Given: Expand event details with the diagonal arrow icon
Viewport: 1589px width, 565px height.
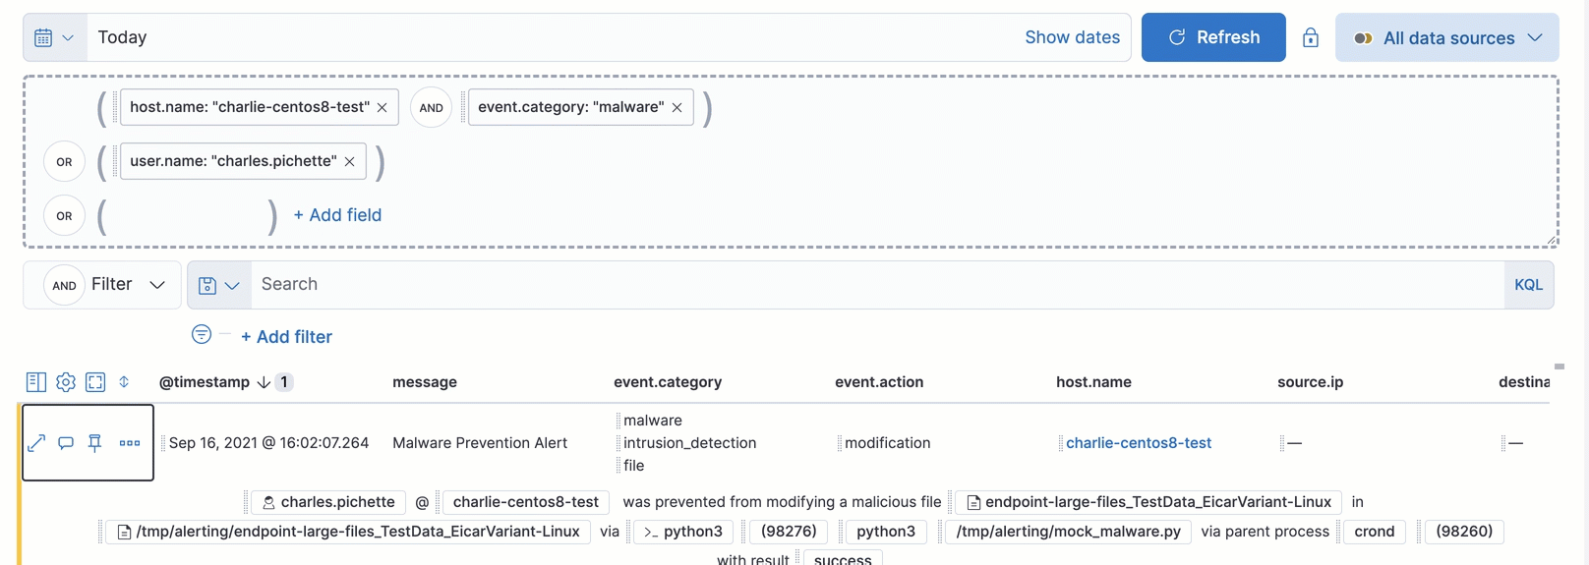Looking at the screenshot, I should (x=36, y=443).
